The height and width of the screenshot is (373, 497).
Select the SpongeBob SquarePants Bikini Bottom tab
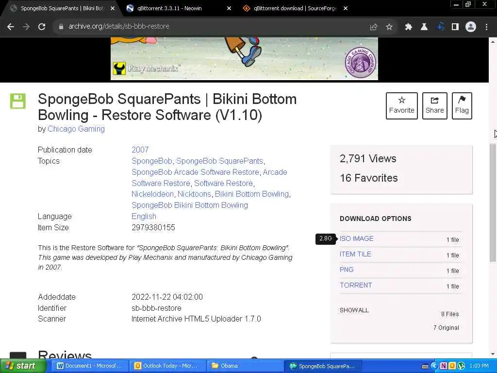click(x=62, y=8)
